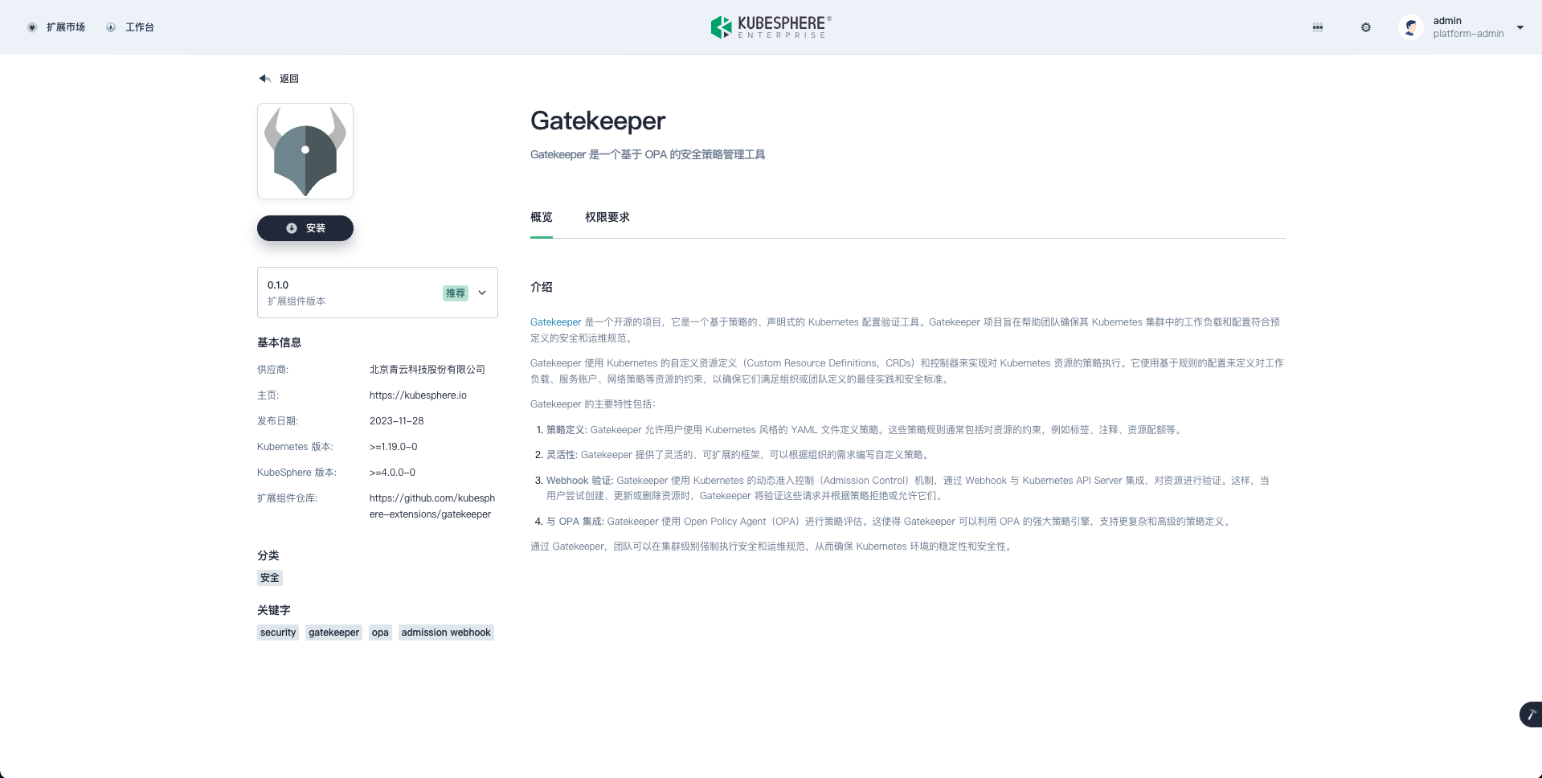
Task: Open the github gatekeeper repository link
Action: pos(432,506)
